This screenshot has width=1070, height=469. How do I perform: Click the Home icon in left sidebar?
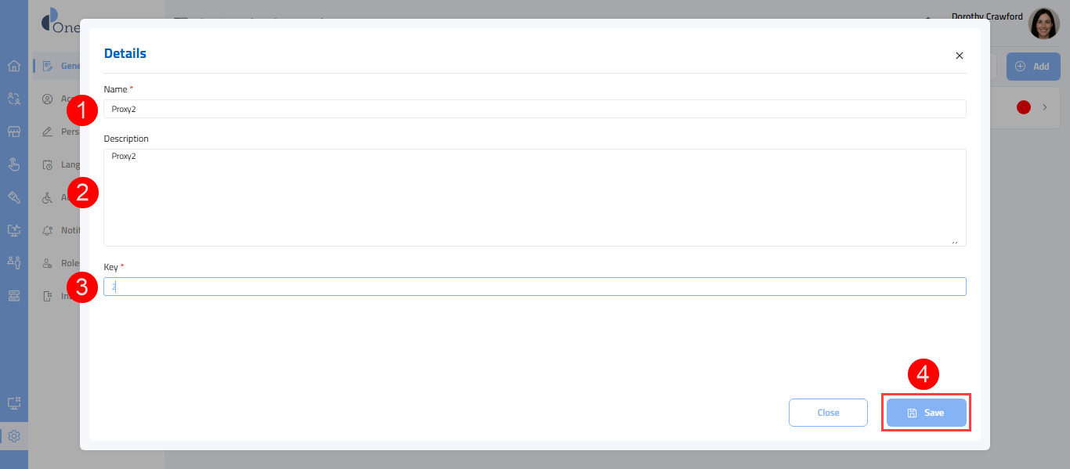coord(14,66)
